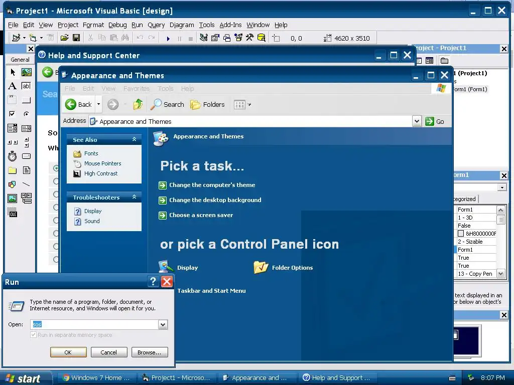Image resolution: width=514 pixels, height=385 pixels.
Task: Click OK in the Run dialog
Action: pos(68,352)
